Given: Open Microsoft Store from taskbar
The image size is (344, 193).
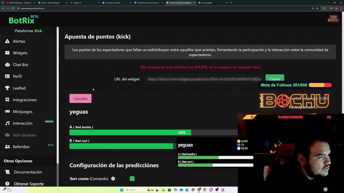Looking at the screenshot, I should [169, 190].
